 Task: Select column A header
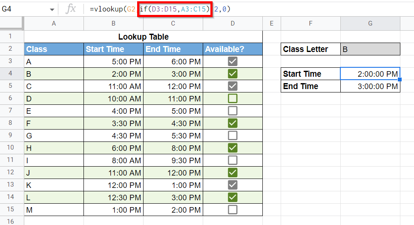tap(54, 23)
